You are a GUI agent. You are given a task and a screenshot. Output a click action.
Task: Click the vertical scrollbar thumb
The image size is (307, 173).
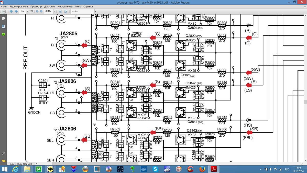point(305,102)
